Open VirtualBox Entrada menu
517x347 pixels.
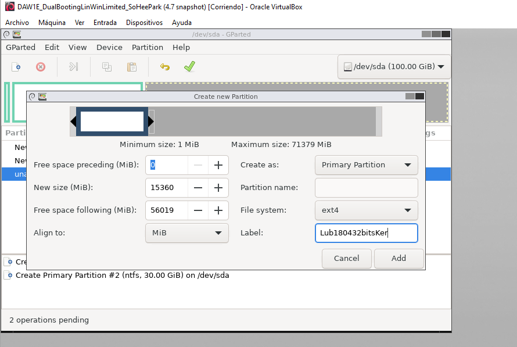[x=105, y=23]
